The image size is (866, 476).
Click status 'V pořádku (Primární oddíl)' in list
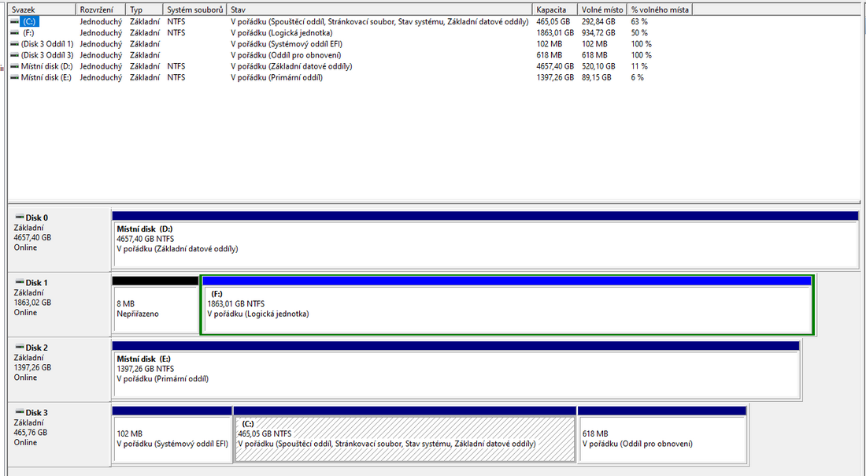tap(276, 77)
